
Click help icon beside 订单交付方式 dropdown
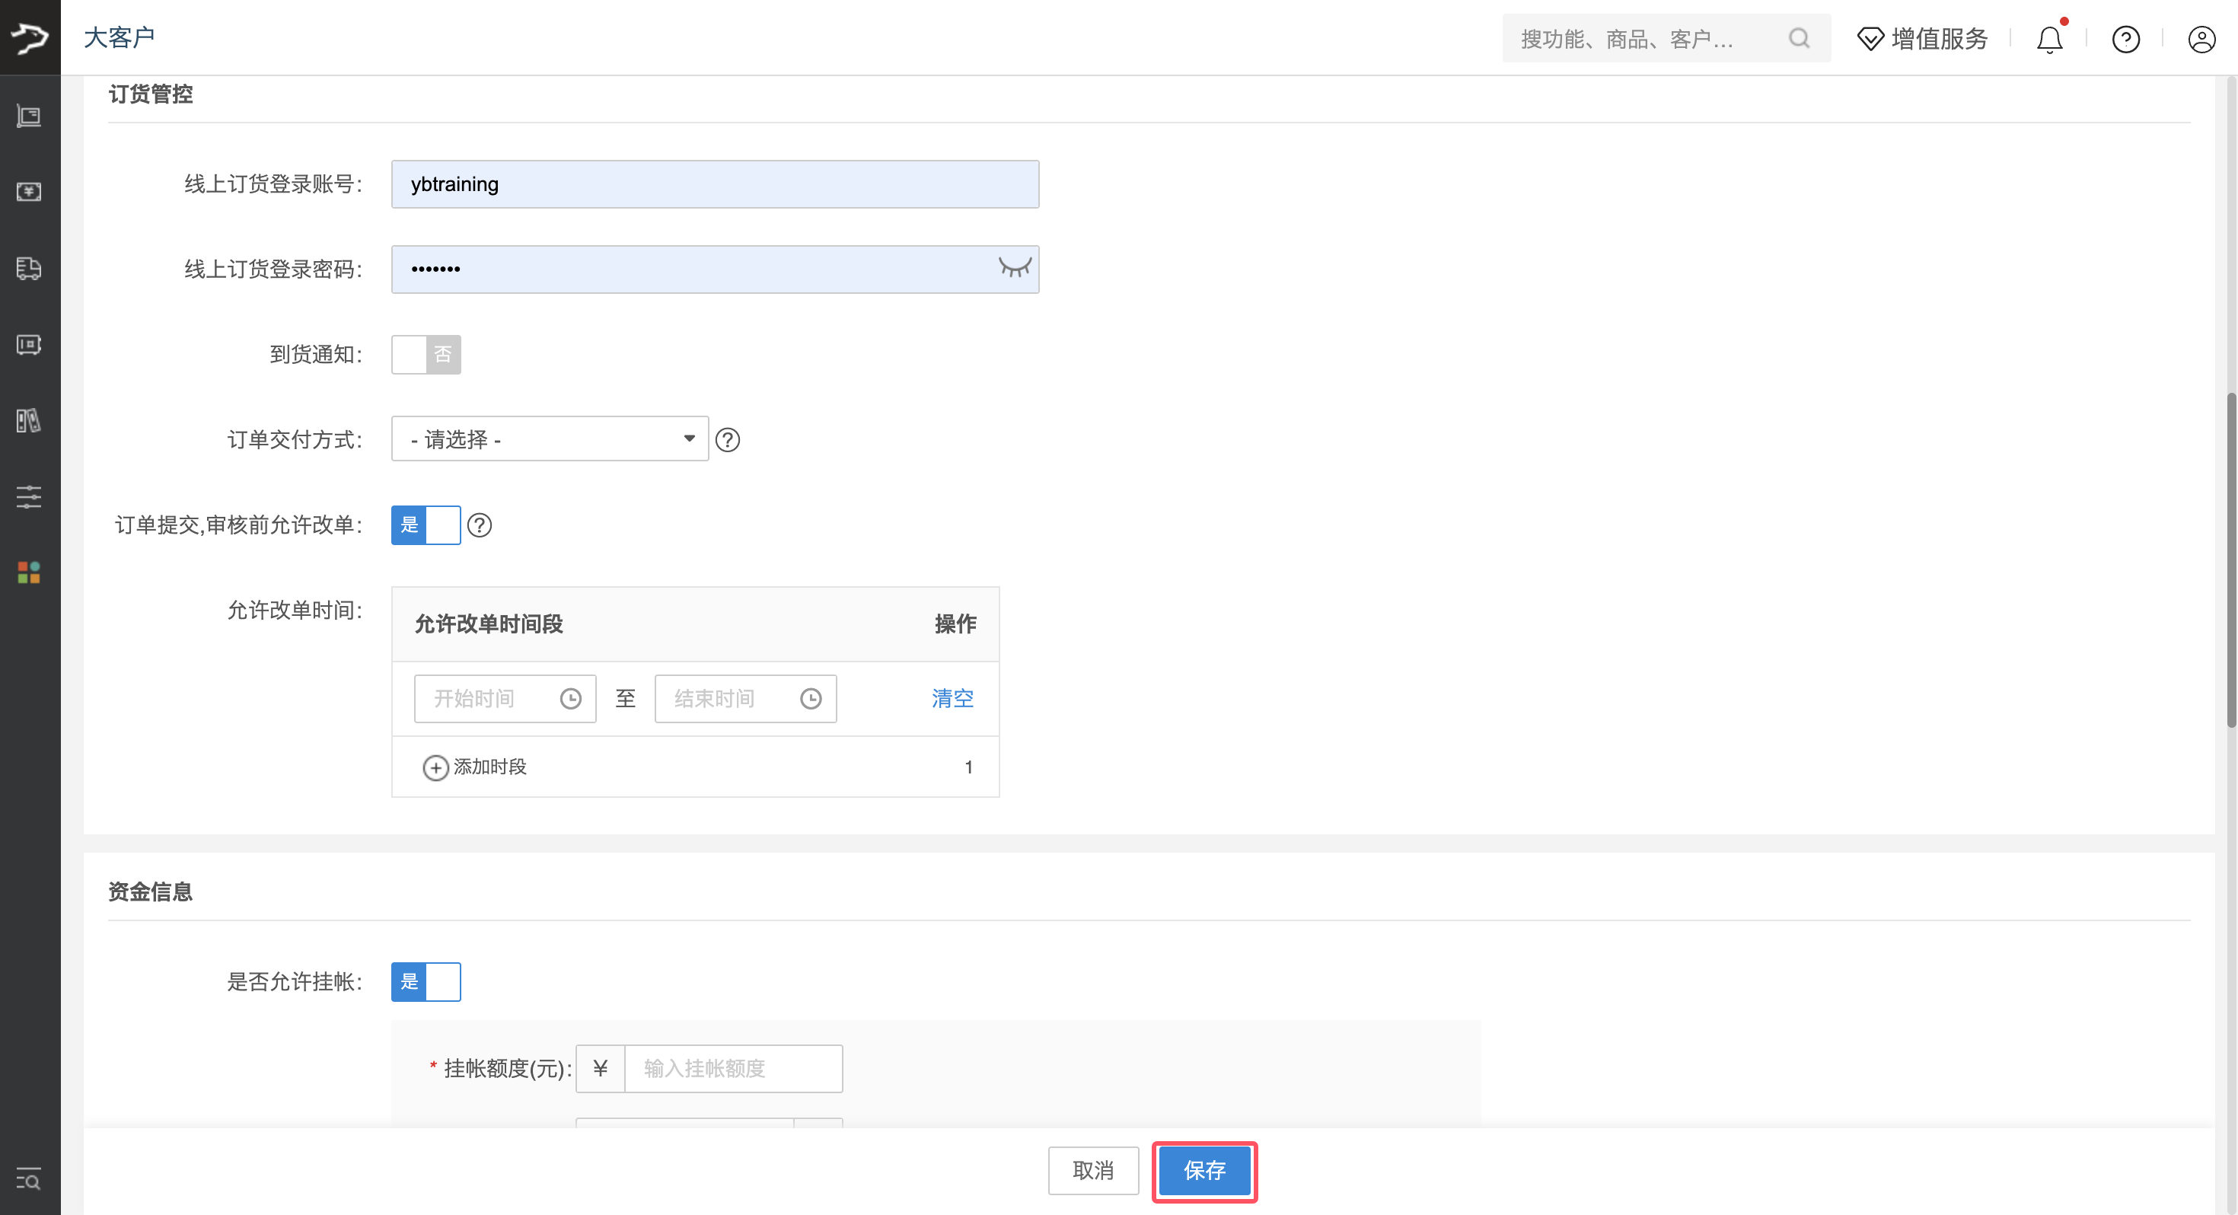(727, 440)
